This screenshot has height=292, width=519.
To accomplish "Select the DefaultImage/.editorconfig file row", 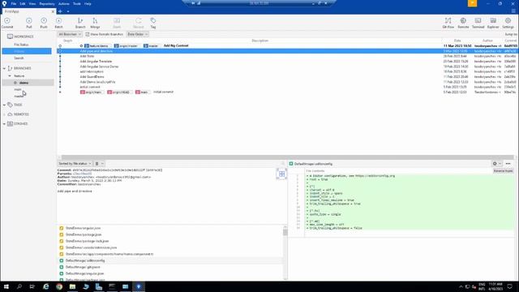I will click(170, 260).
